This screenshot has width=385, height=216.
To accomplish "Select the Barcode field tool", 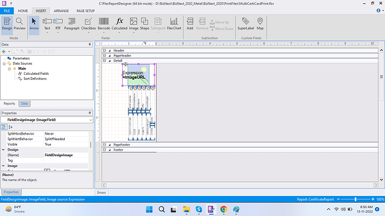I will pyautogui.click(x=104, y=24).
